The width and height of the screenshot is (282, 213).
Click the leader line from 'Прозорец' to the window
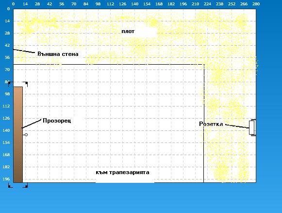point(32,124)
